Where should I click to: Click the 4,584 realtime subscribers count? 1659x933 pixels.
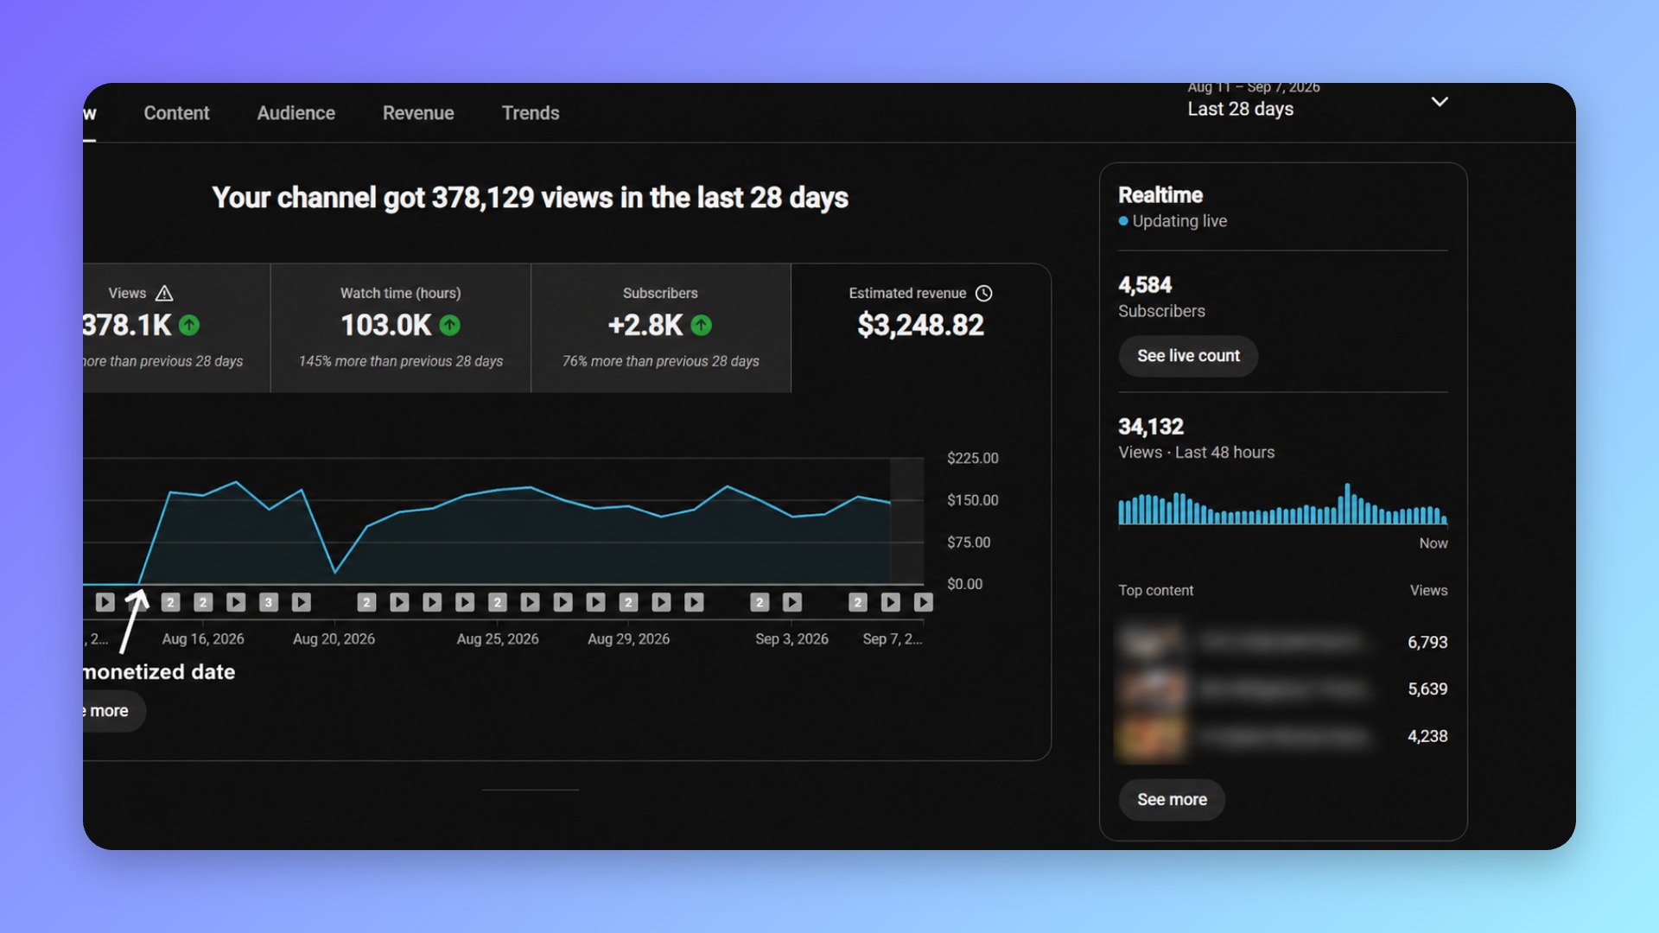point(1145,285)
